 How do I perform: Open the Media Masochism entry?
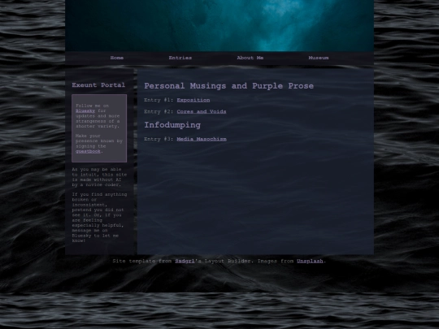pyautogui.click(x=202, y=139)
